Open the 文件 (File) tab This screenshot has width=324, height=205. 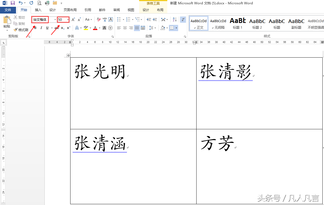tap(8, 10)
